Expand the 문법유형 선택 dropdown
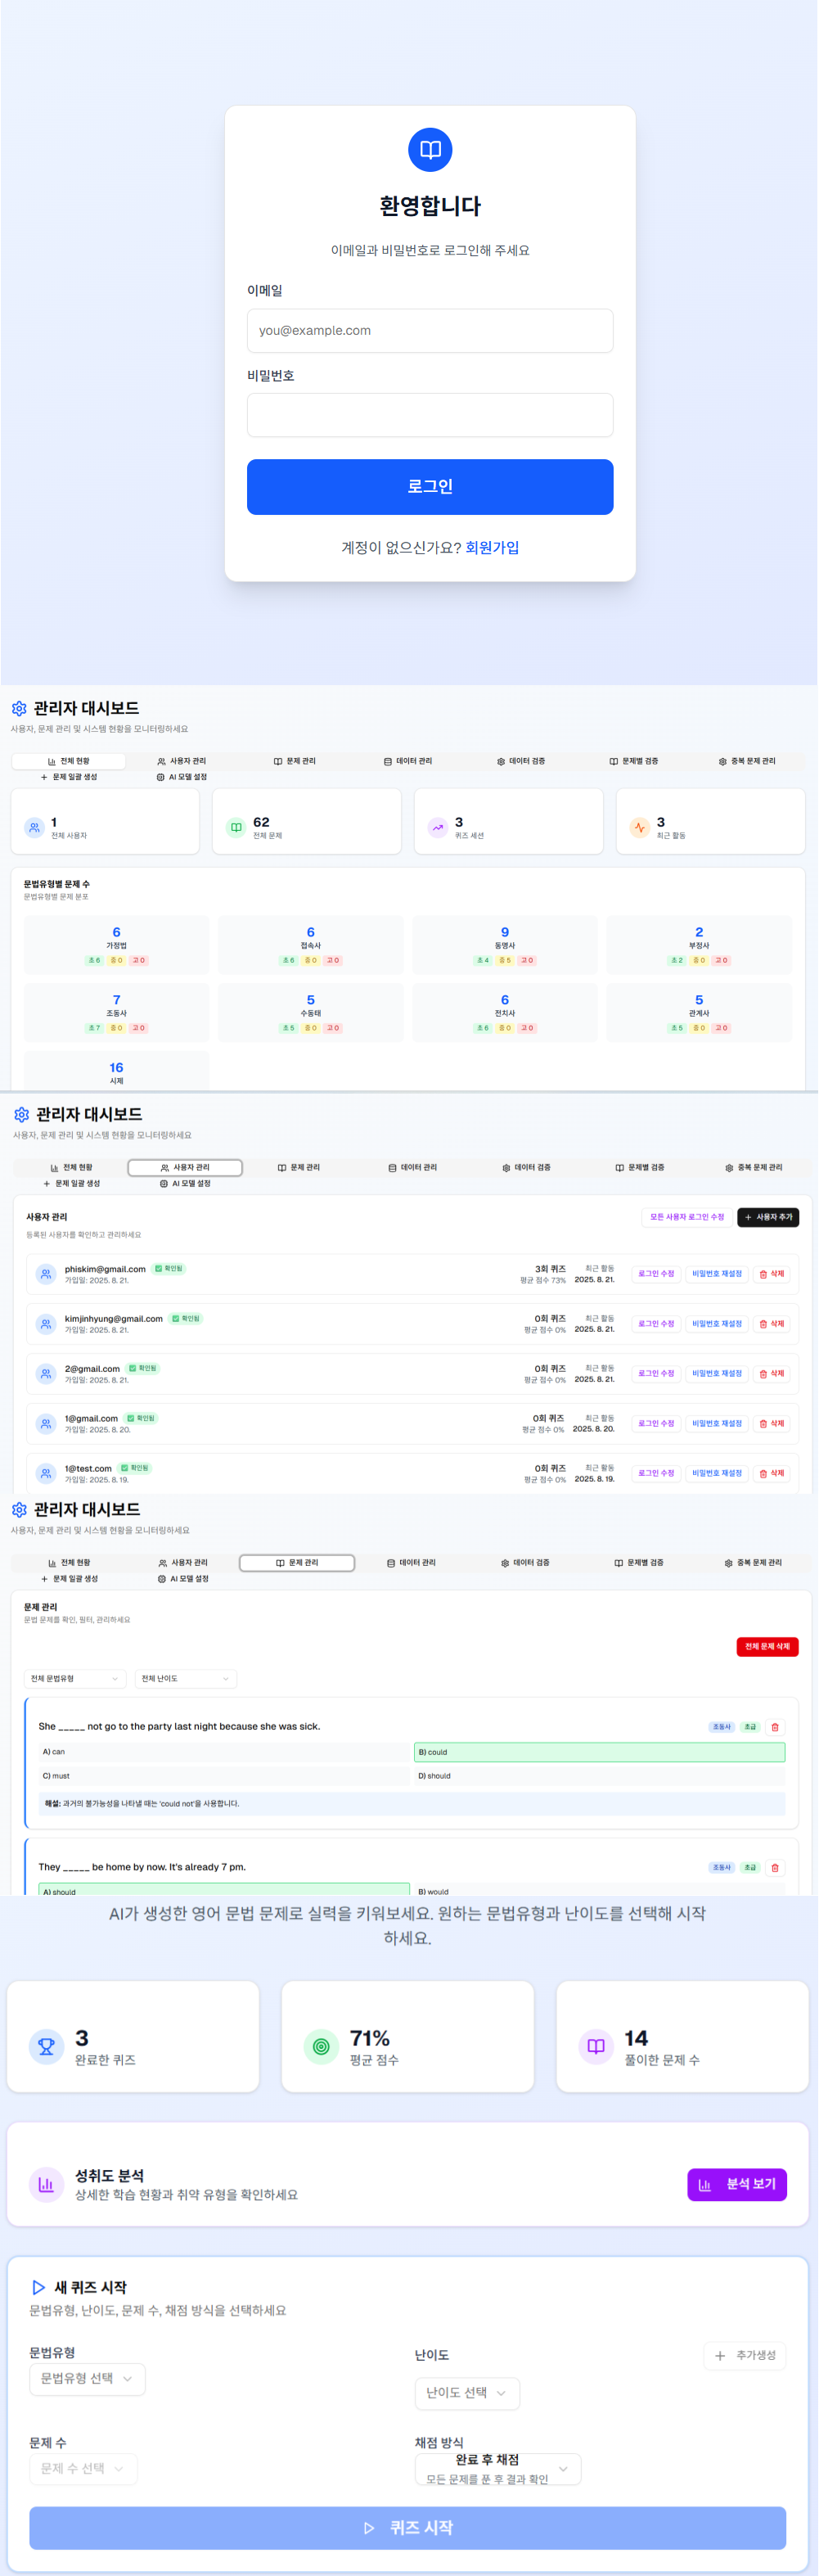This screenshot has height=2576, width=819. (x=87, y=2378)
